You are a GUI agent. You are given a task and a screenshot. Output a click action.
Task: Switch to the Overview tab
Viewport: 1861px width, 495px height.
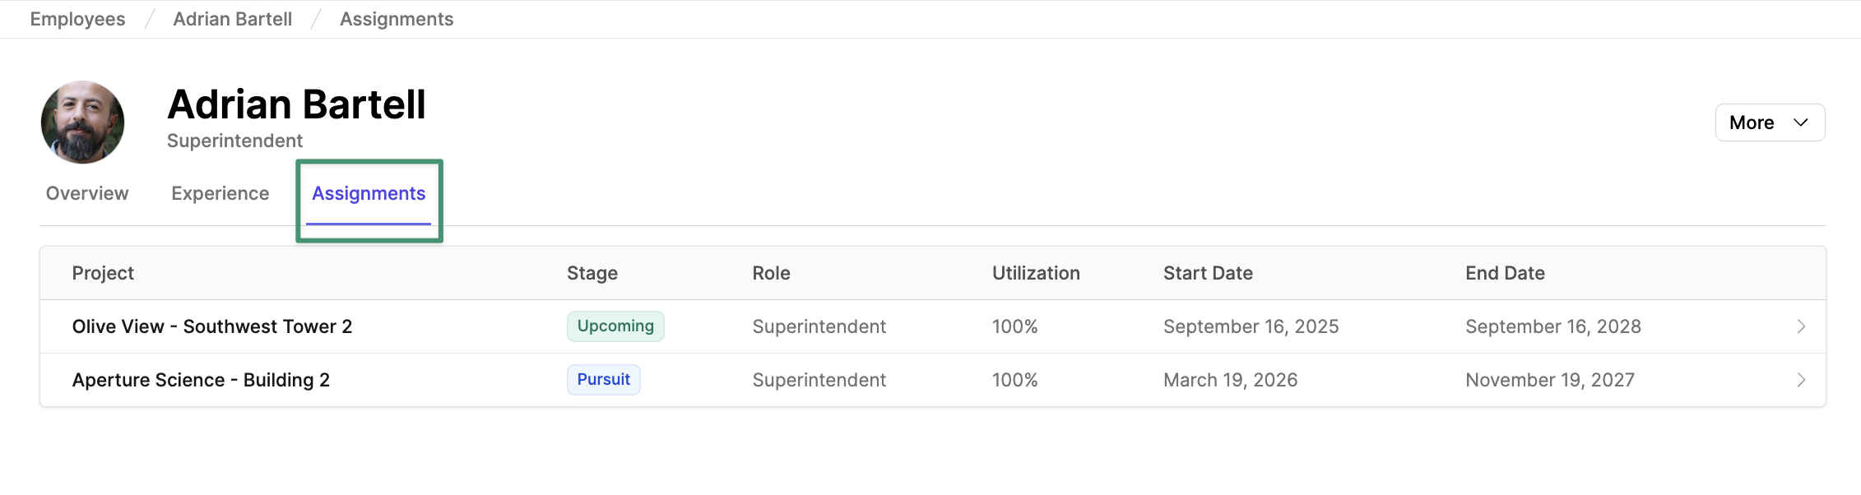click(x=87, y=193)
